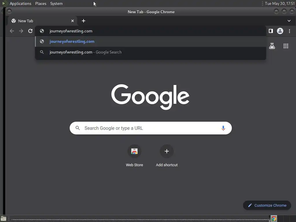Image resolution: width=296 pixels, height=222 pixels.
Task: Click the address bar text journeyofwrestling.com
Action: 71,31
